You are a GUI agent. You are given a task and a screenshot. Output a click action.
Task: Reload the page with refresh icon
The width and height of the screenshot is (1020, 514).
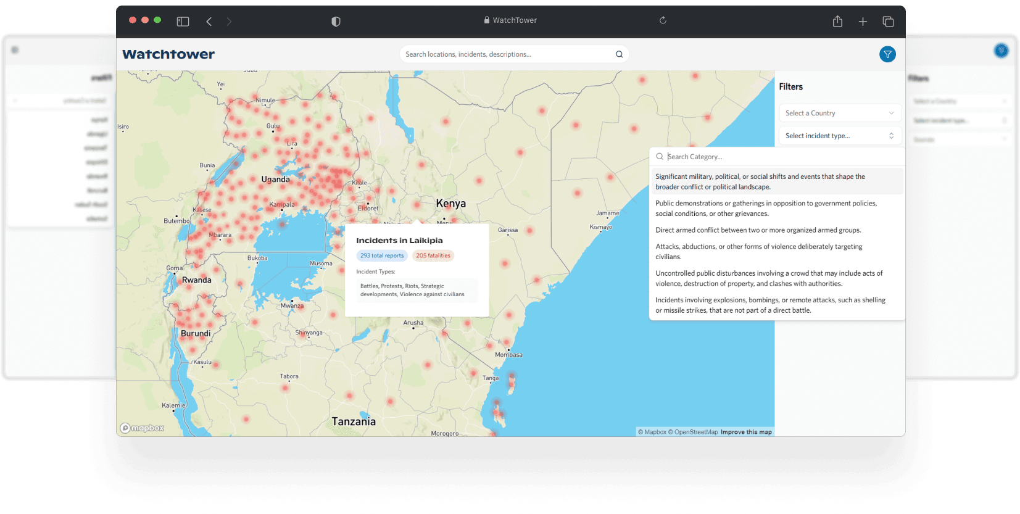point(663,20)
